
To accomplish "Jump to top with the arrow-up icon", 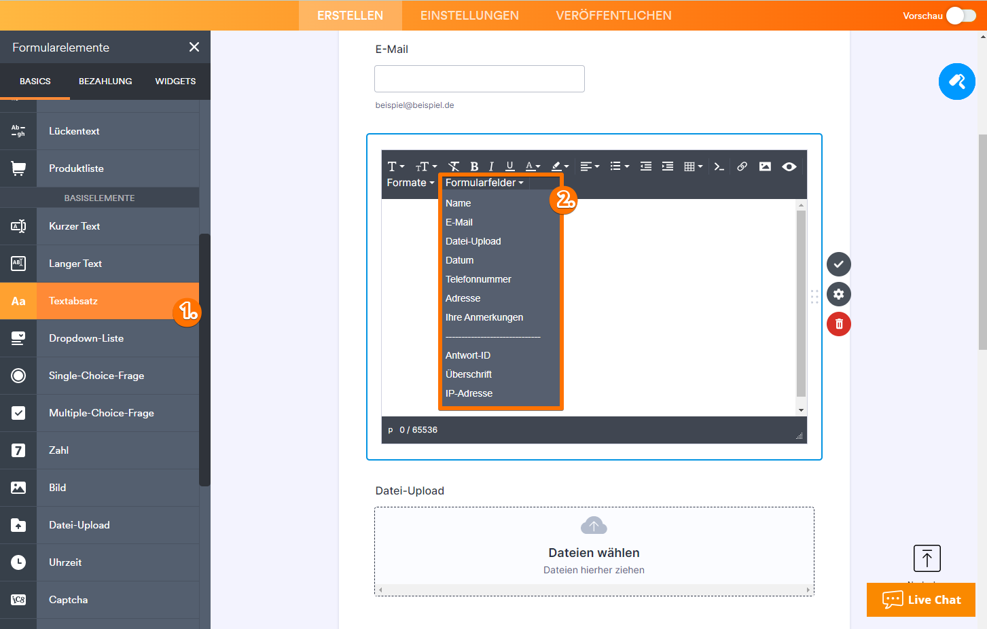I will 927,558.
